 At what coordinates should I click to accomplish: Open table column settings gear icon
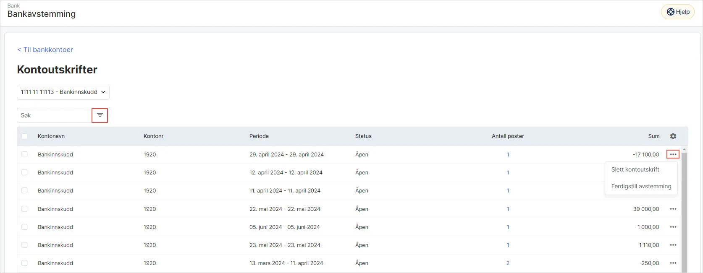[x=673, y=136]
